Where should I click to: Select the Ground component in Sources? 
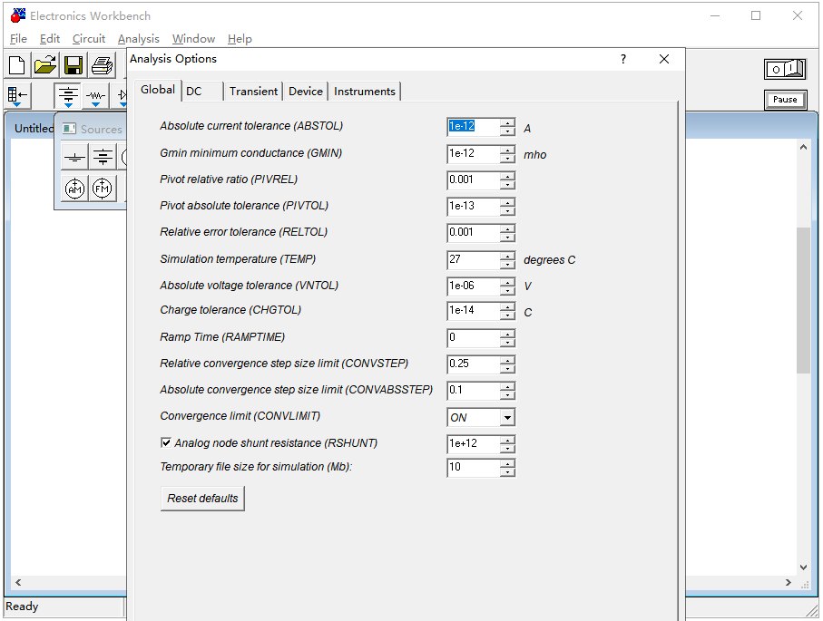[74, 157]
